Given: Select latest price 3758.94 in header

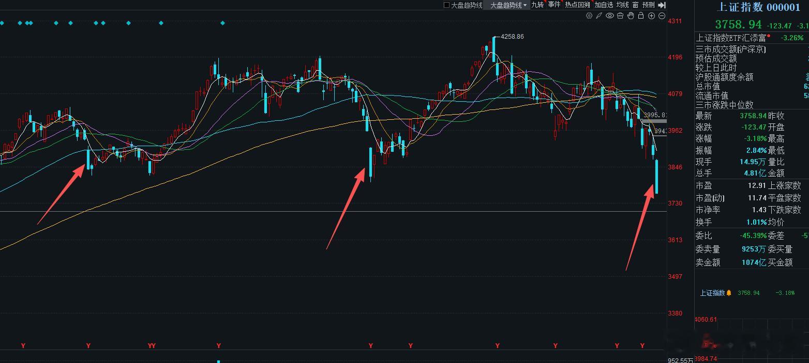Looking at the screenshot, I should (739, 24).
